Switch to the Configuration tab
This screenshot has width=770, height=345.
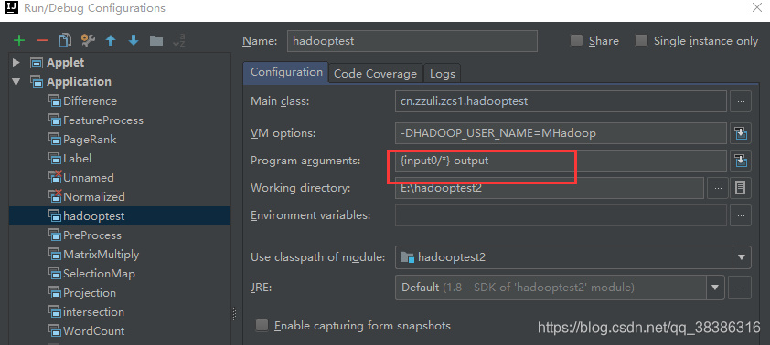(x=286, y=72)
